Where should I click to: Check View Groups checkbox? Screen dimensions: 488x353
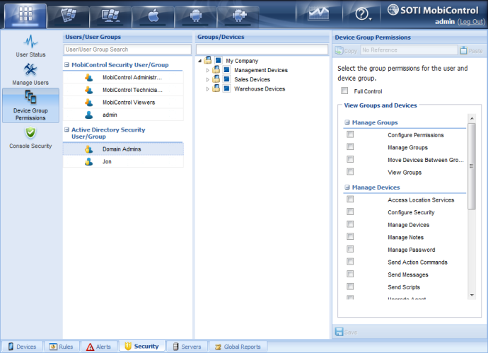(350, 172)
